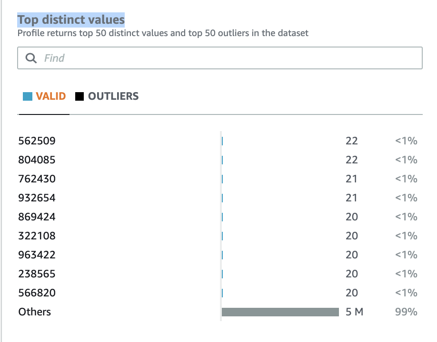Click the 99% percentage for Others
This screenshot has height=342, width=437.
click(406, 312)
